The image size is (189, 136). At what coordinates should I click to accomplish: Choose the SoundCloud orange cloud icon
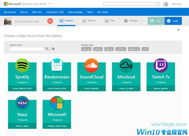pos(92,65)
